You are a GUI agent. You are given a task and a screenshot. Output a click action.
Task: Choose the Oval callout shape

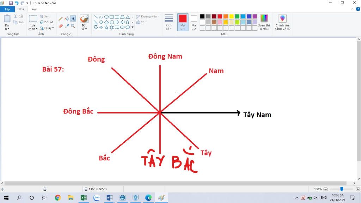pos(122,27)
